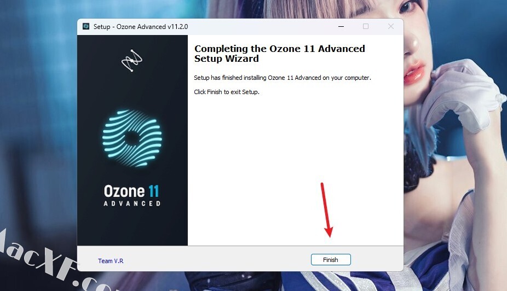Click the white glove in the wallpaper
The height and width of the screenshot is (291, 507).
(x=463, y=97)
